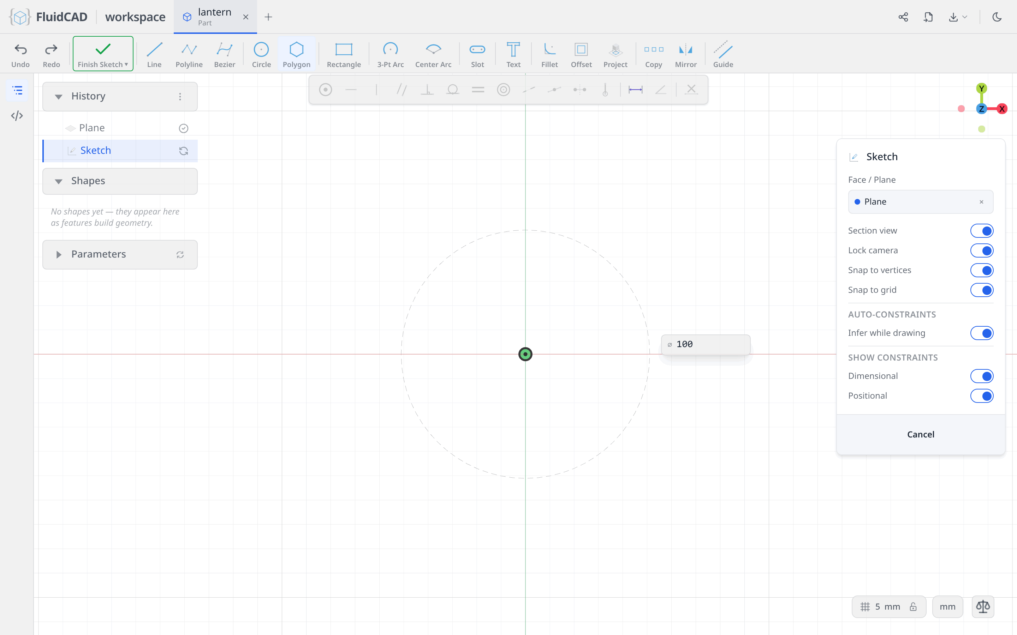Activate the Circle tool
Image resolution: width=1017 pixels, height=635 pixels.
(261, 54)
